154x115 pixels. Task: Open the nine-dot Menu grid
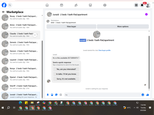coord(136,5)
